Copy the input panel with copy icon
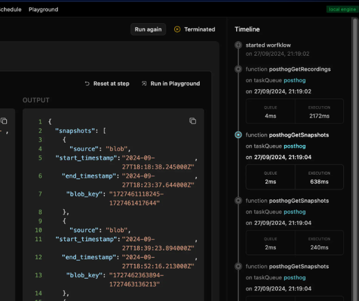 (x=4, y=121)
